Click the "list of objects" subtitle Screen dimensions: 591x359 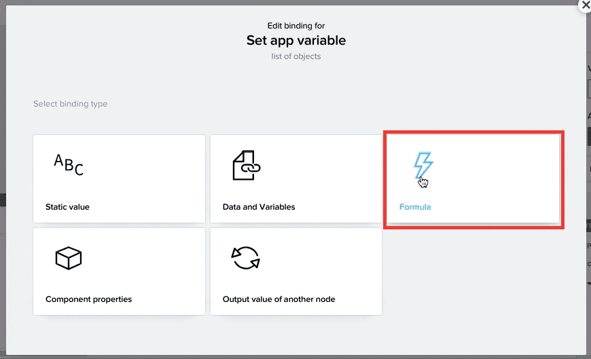point(296,56)
